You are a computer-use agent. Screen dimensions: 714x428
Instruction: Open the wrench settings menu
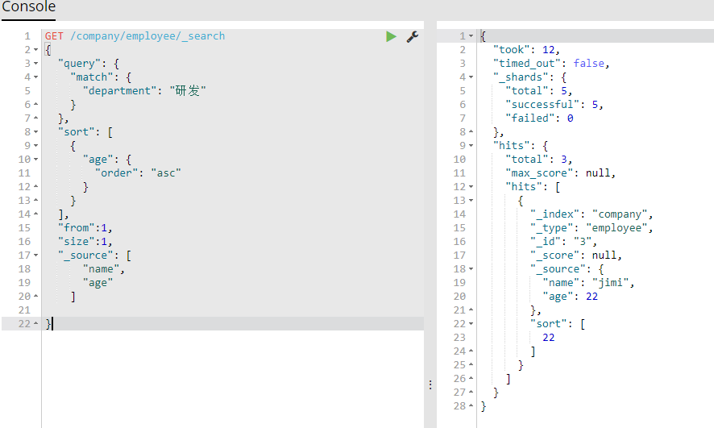point(413,36)
